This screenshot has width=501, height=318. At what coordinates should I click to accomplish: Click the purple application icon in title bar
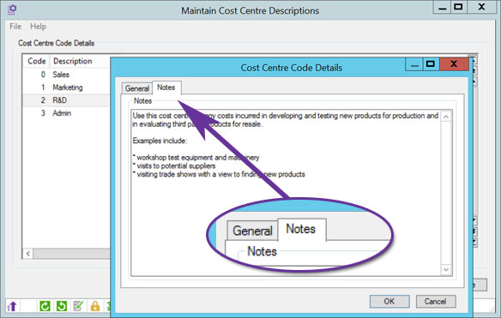12,9
